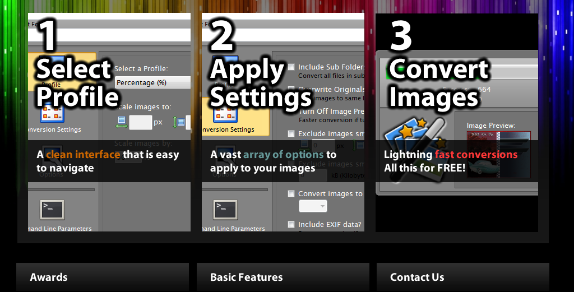The width and height of the screenshot is (574, 292).
Task: Click Conversion Settings icon in Select Profile card
Action: [x=52, y=113]
